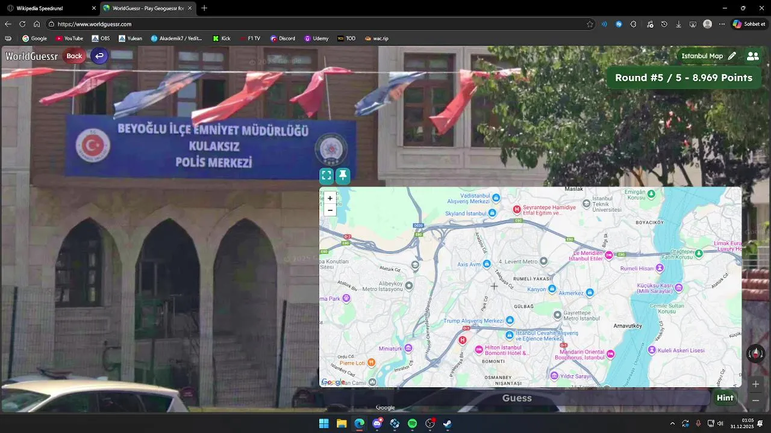Click the Kuleli Askeri Lisesi marker
Image resolution: width=771 pixels, height=433 pixels.
[x=651, y=350]
